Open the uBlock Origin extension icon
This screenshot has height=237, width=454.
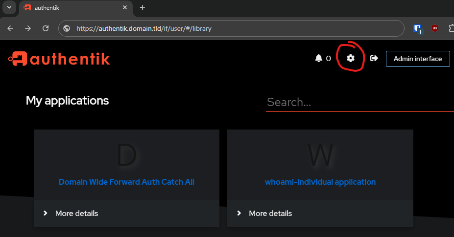[x=434, y=28]
